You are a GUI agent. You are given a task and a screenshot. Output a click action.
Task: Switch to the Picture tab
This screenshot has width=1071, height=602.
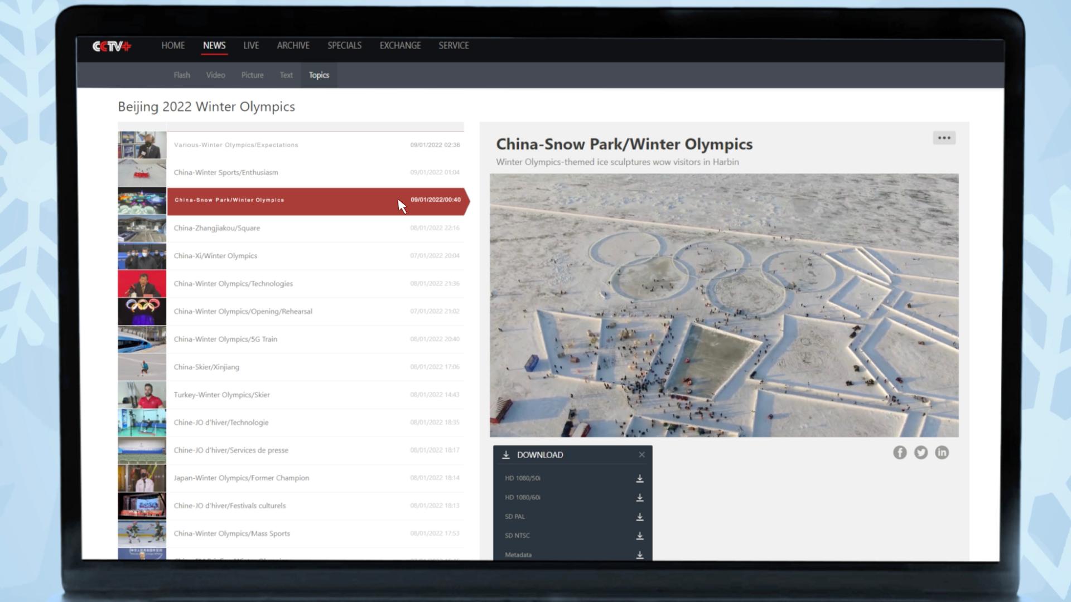(252, 75)
